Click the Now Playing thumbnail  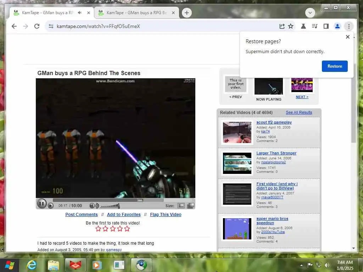pos(269,86)
